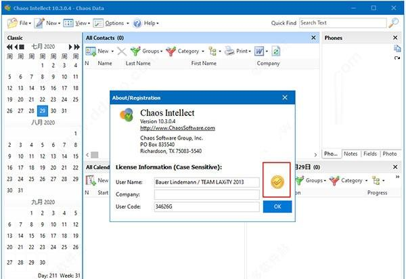Click the Category filter icon in calendar pane
The image size is (406, 279).
[334, 181]
